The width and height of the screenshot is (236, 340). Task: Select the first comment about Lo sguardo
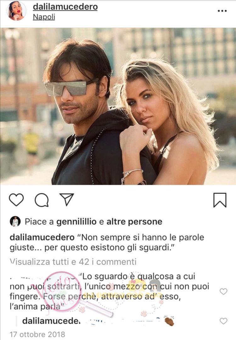tap(110, 291)
